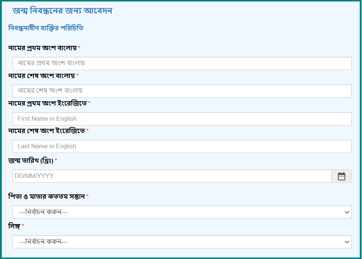Click the calendar icon beside জন্ম তারিখ field
Viewport: 362px width, 259px height.
[341, 176]
